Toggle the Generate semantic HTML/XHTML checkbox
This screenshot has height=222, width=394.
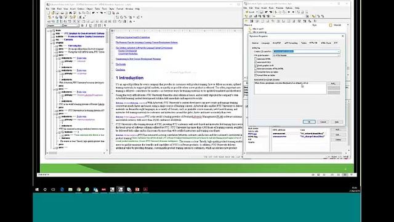(x=255, y=68)
